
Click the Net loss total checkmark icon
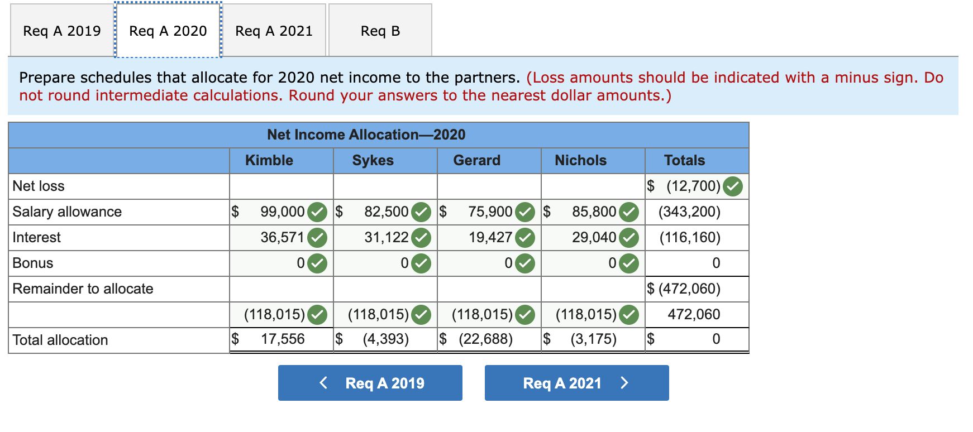pyautogui.click(x=733, y=186)
